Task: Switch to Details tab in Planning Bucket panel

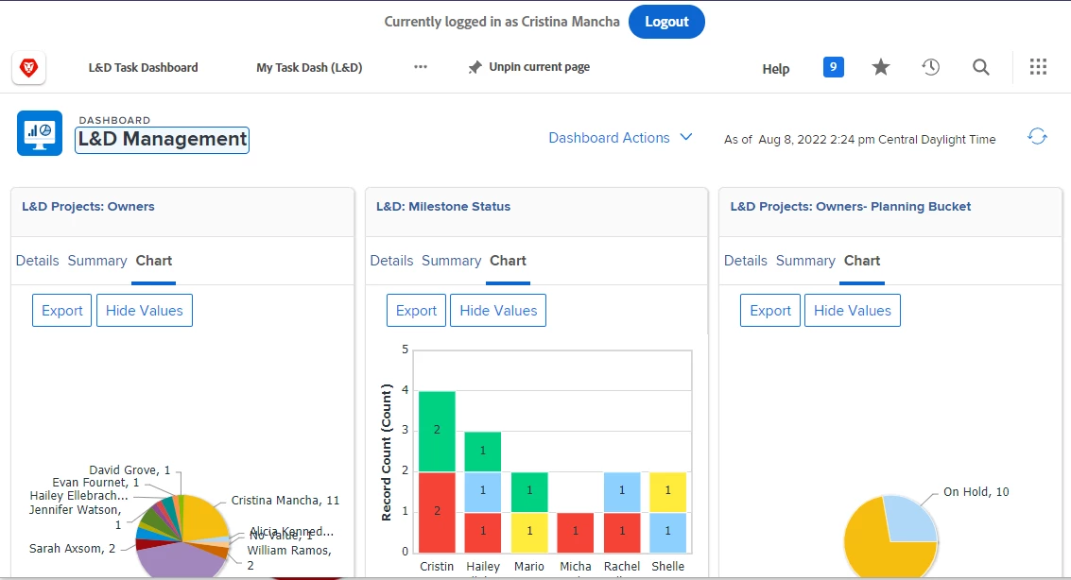Action: [x=745, y=261]
